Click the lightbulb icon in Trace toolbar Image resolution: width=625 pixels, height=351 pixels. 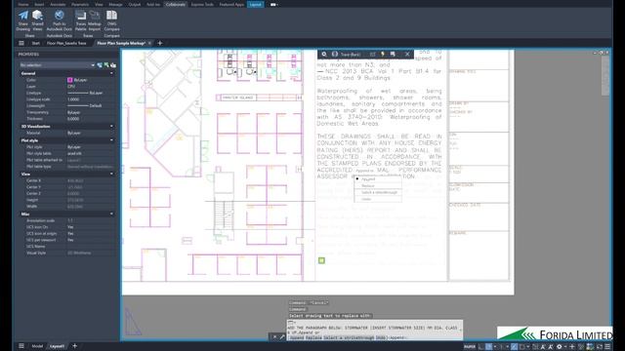tap(383, 55)
